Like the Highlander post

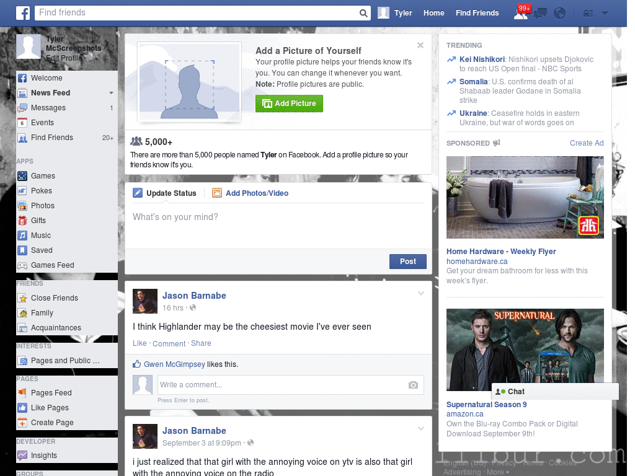(x=140, y=343)
